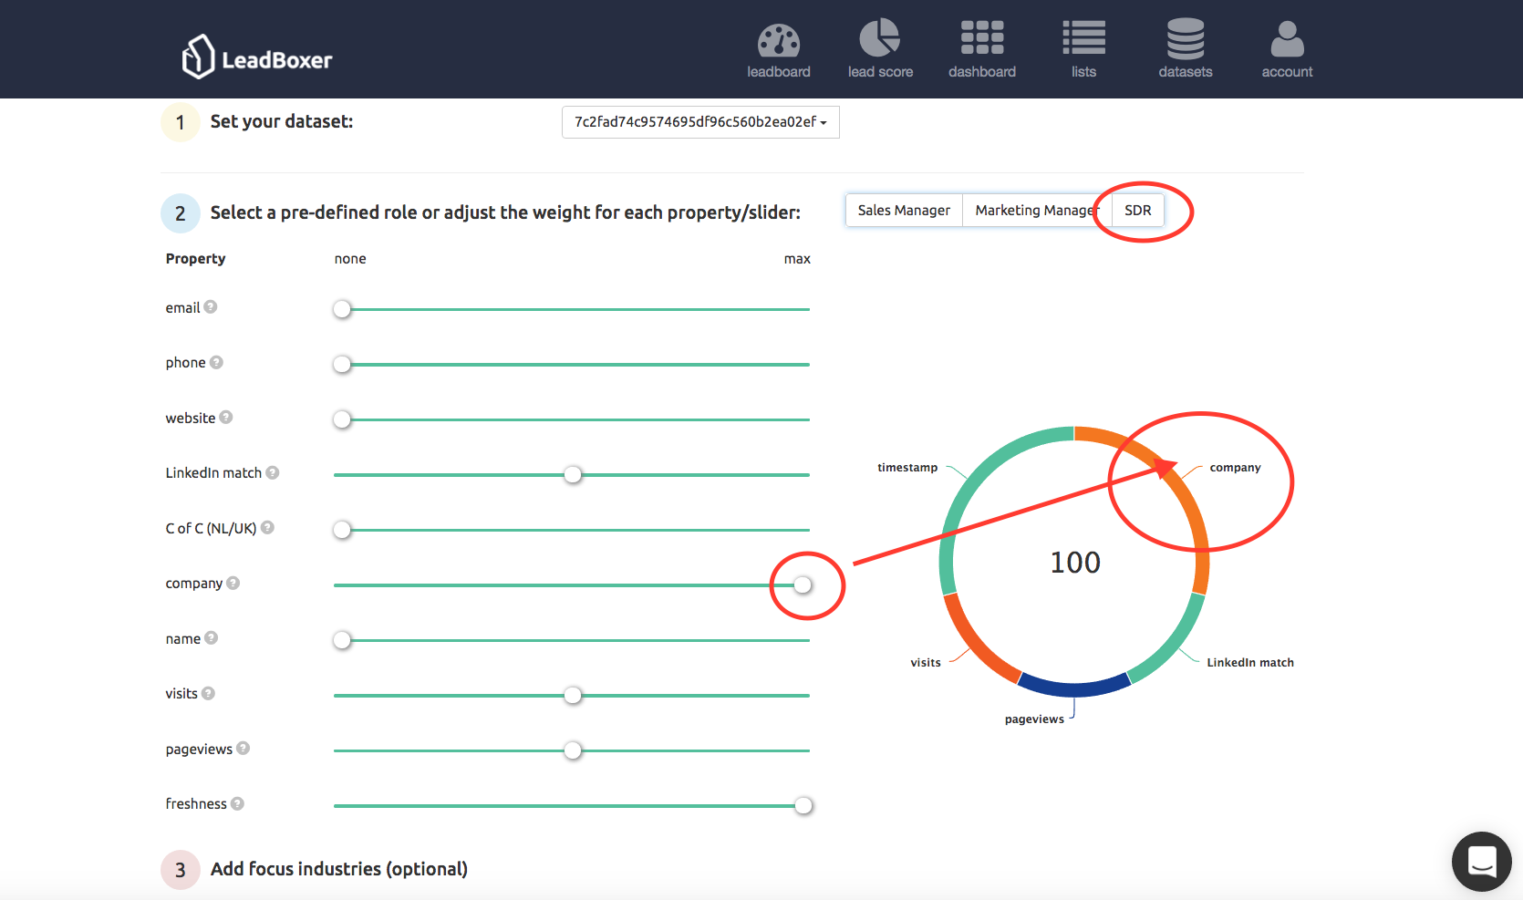Show help for C of C (NL/UK)
1523x900 pixels.
[x=267, y=527]
